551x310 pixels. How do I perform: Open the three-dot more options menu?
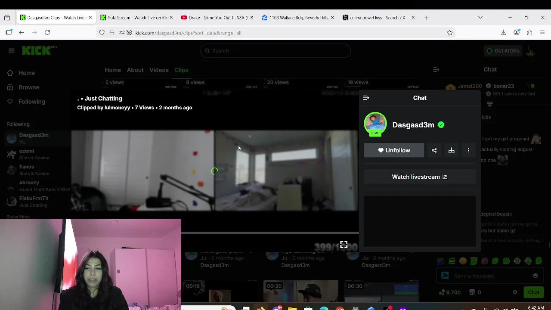point(468,150)
